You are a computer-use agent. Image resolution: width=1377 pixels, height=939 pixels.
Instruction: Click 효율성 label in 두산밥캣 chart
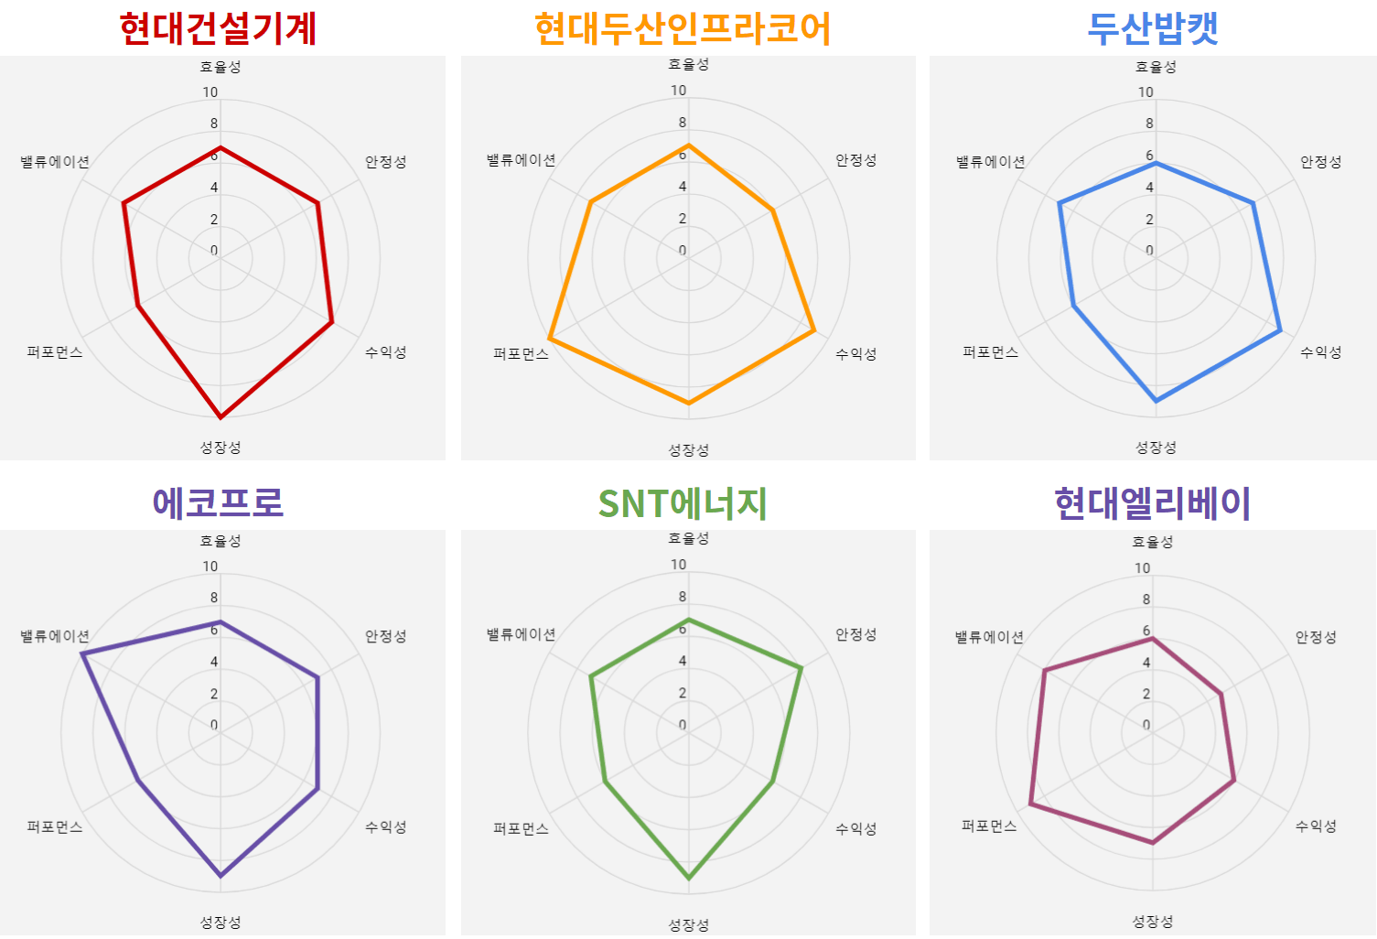point(1156,67)
